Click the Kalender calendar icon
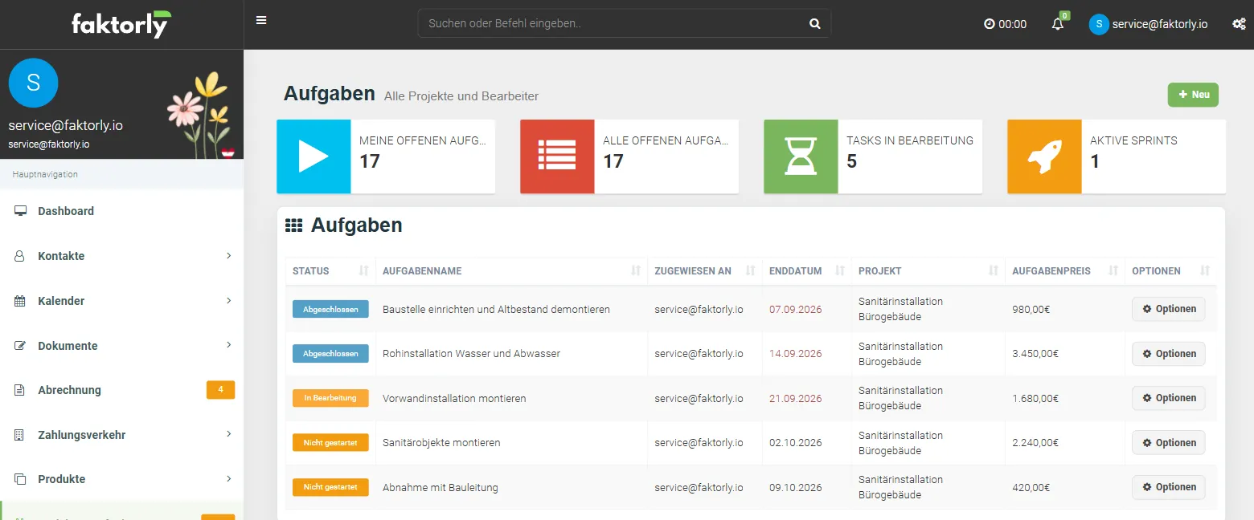 click(x=20, y=301)
